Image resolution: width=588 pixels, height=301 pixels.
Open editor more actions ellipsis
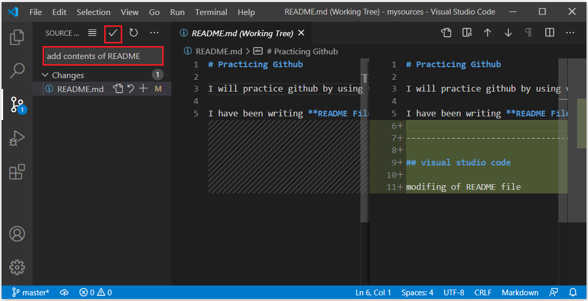point(570,33)
